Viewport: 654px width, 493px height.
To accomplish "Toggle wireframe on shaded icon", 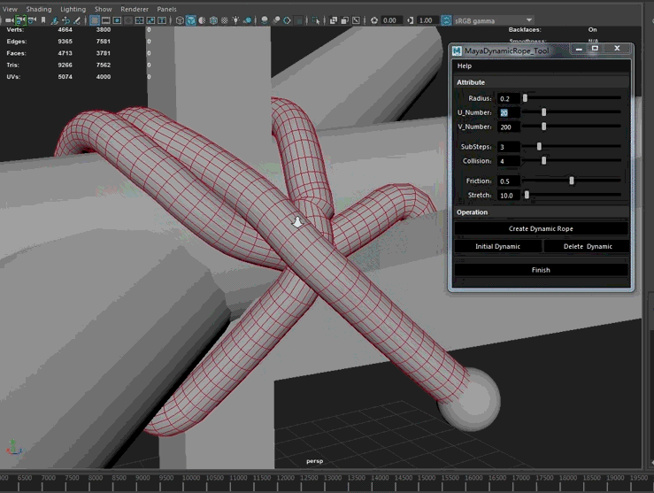I will coord(213,20).
